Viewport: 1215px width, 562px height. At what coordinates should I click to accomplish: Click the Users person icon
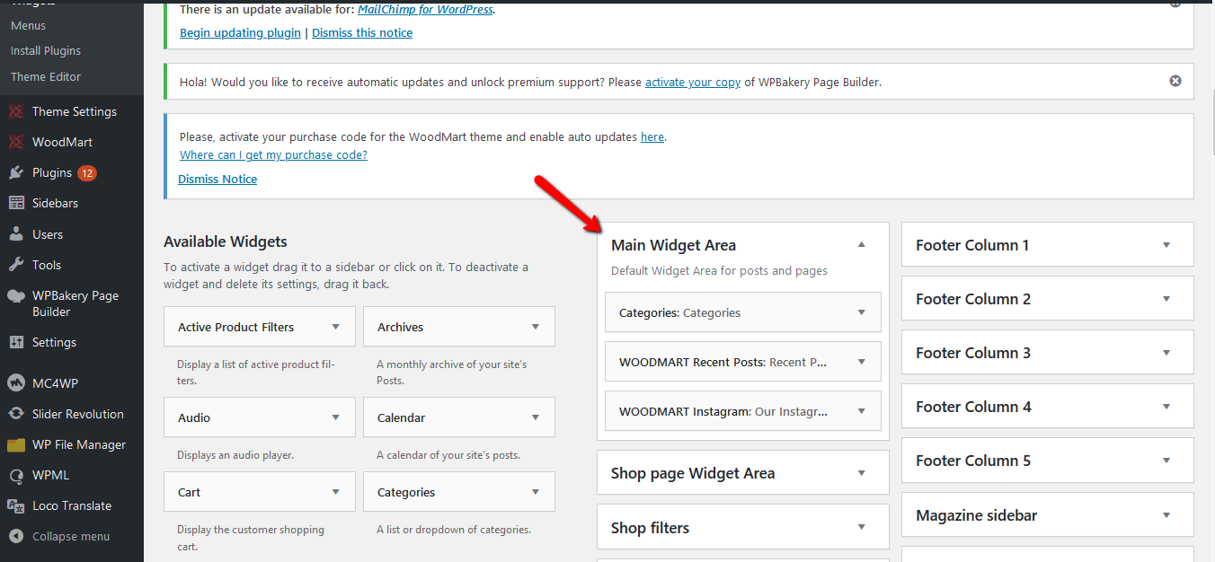(15, 234)
